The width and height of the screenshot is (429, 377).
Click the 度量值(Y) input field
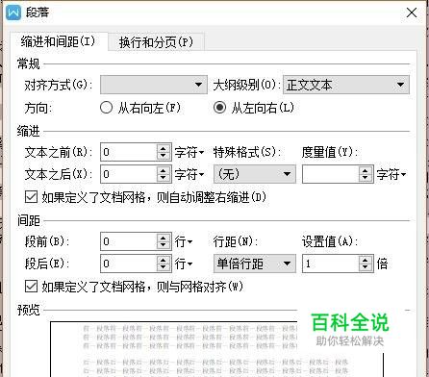pos(330,174)
